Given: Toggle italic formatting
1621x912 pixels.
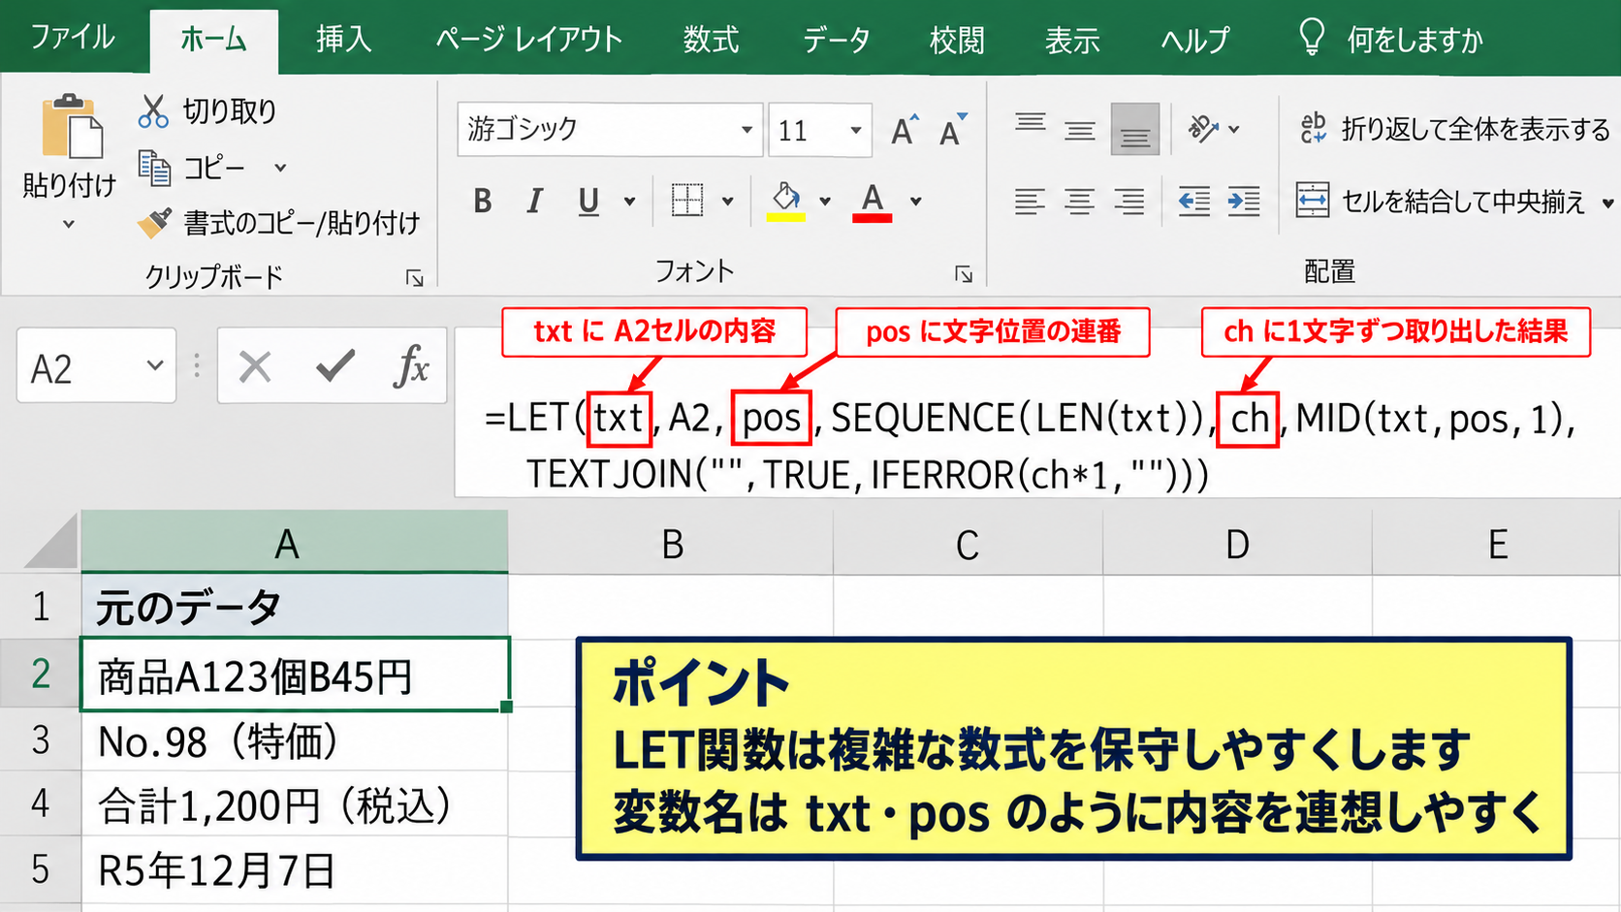Looking at the screenshot, I should click(x=534, y=202).
